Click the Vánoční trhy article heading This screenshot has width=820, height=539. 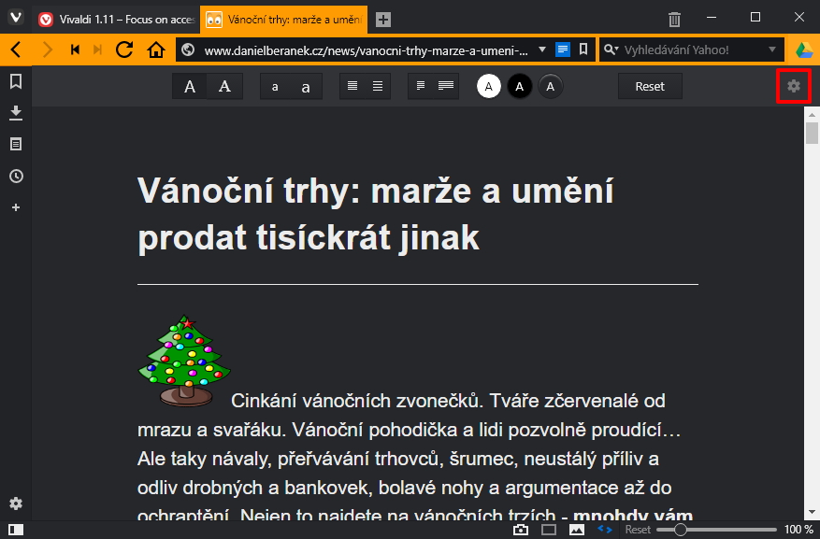click(x=376, y=214)
